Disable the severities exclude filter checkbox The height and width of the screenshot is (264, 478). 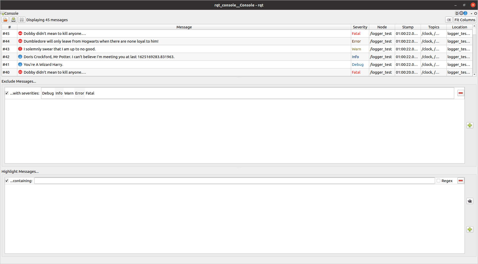pos(7,93)
